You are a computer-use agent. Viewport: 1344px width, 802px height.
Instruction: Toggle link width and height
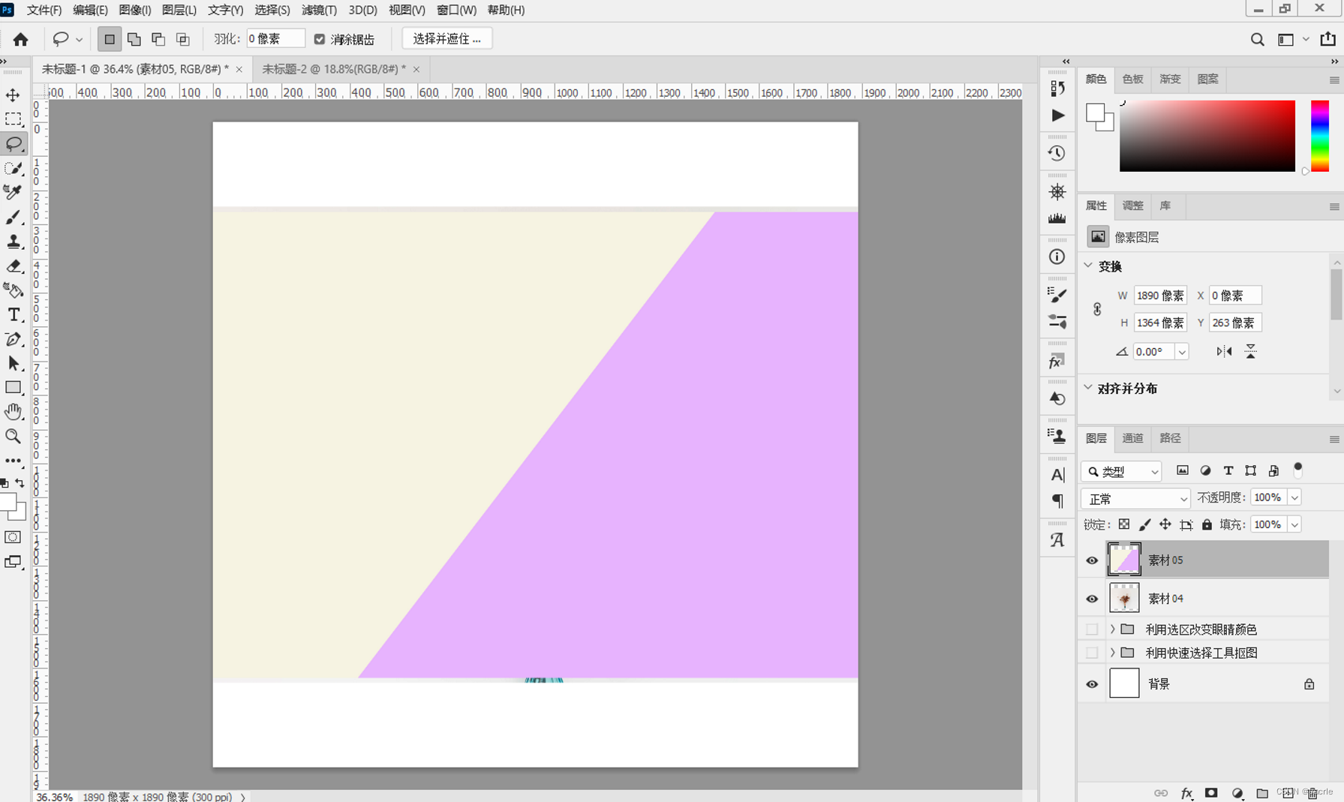click(x=1097, y=309)
